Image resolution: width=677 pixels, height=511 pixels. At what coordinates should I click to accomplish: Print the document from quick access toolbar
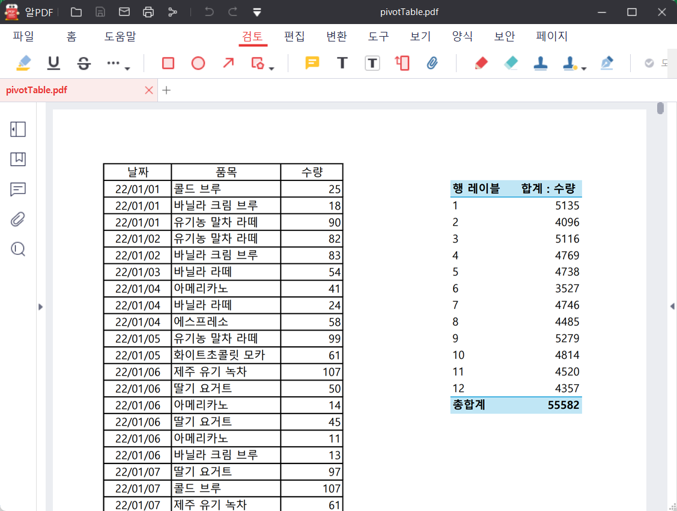(149, 11)
